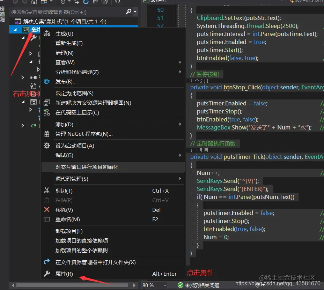Open the search options dropdown arrow
The height and width of the screenshot is (290, 324).
pos(135,12)
